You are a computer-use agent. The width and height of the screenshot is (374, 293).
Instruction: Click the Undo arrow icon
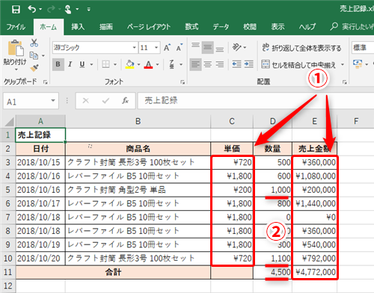32,10
